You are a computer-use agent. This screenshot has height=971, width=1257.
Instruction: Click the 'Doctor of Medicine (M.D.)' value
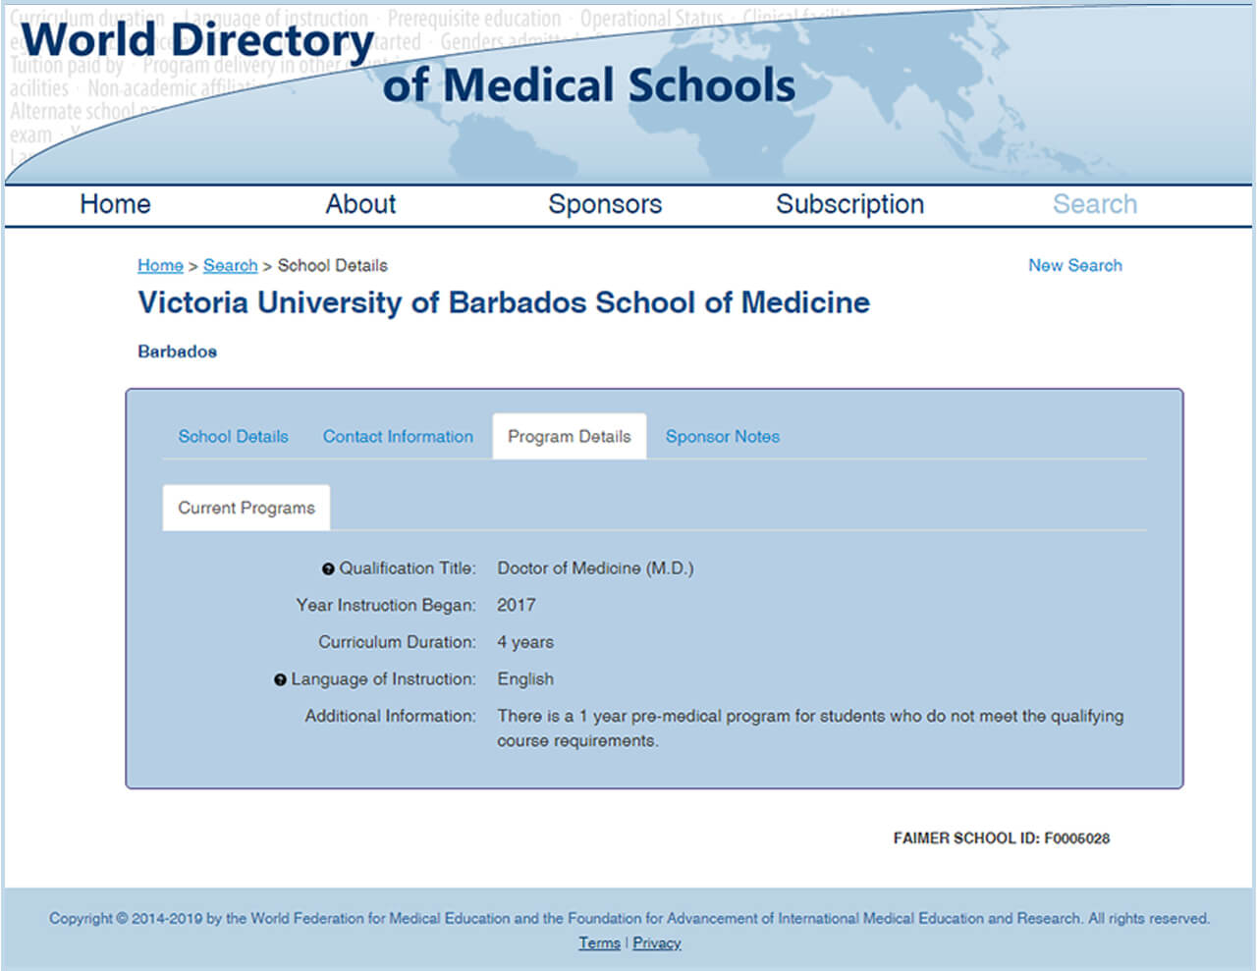pyautogui.click(x=595, y=568)
